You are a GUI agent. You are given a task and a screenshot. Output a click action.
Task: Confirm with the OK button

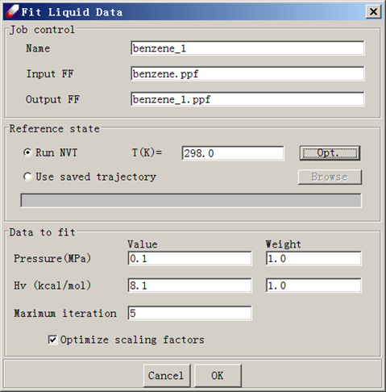(218, 376)
